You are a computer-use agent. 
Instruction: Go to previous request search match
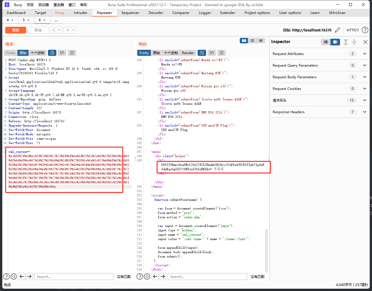click(22, 276)
